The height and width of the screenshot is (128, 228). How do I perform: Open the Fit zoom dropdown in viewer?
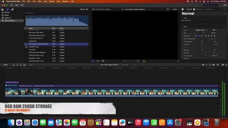(x=169, y=9)
